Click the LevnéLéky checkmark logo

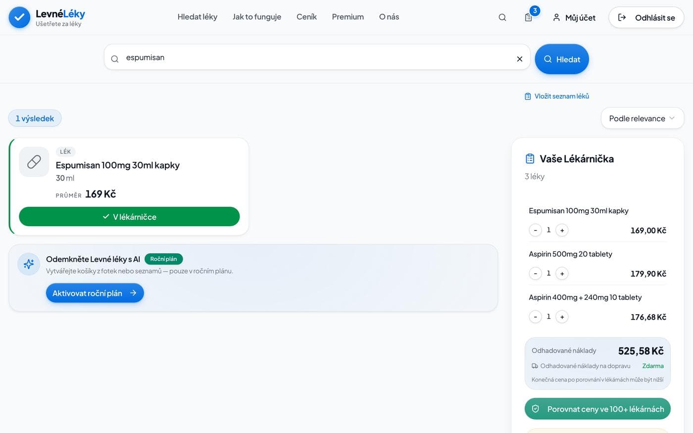pos(19,17)
